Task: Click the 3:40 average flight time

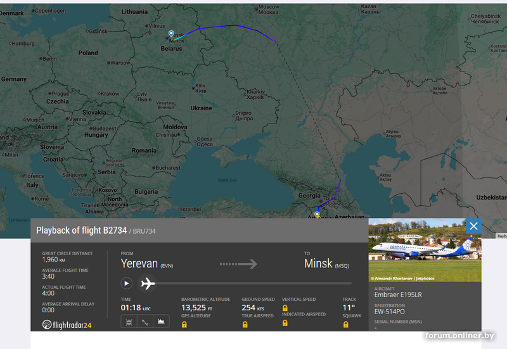Action: click(x=48, y=276)
